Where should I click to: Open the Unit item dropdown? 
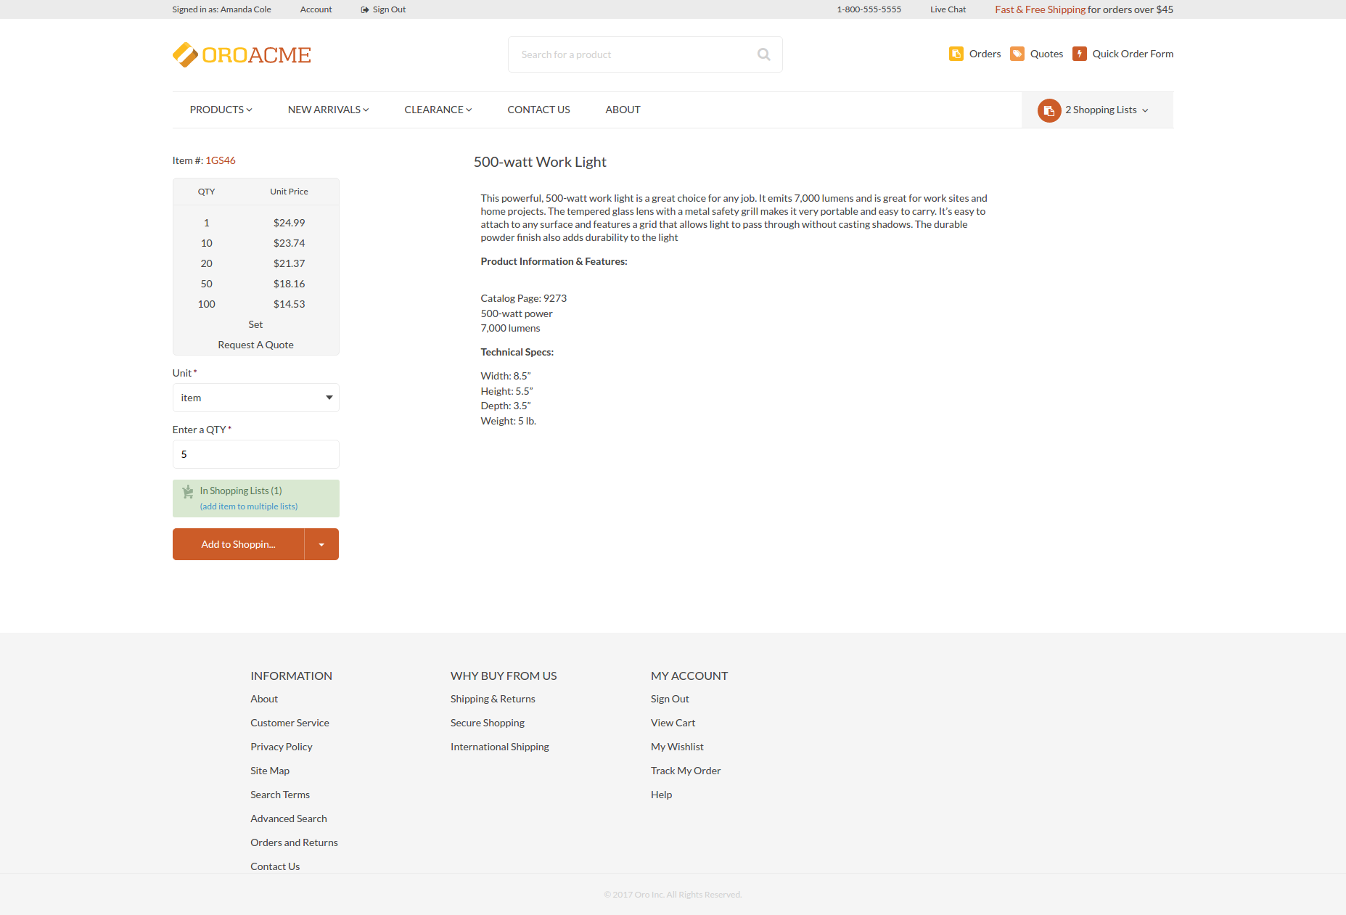[255, 398]
